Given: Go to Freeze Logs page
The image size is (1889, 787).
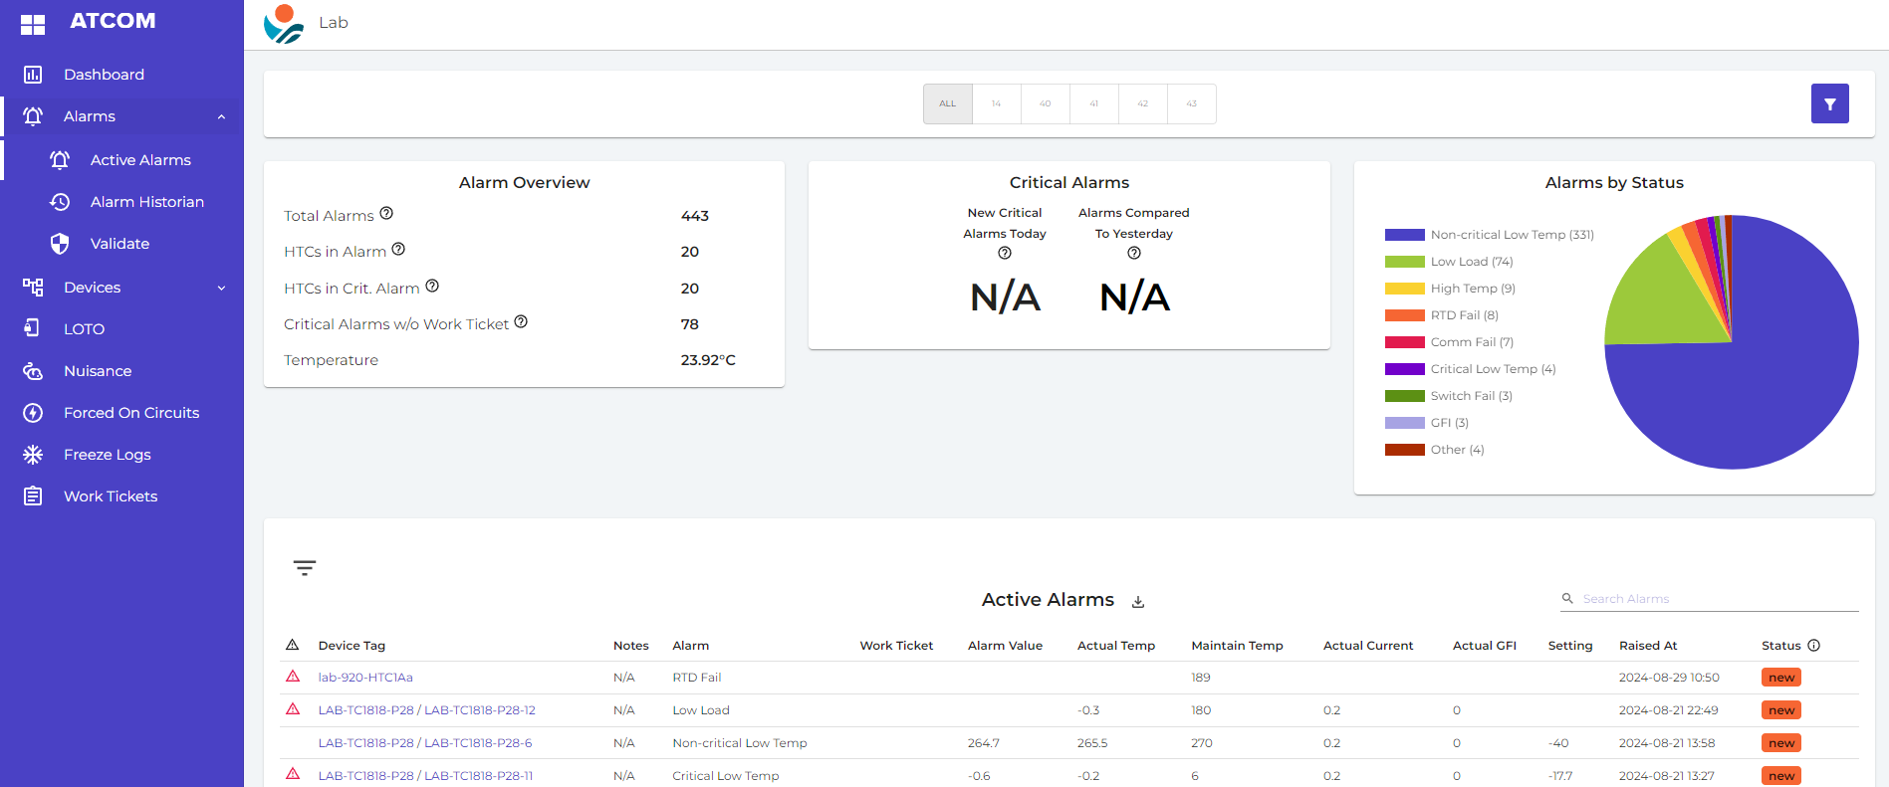Looking at the screenshot, I should 107,455.
